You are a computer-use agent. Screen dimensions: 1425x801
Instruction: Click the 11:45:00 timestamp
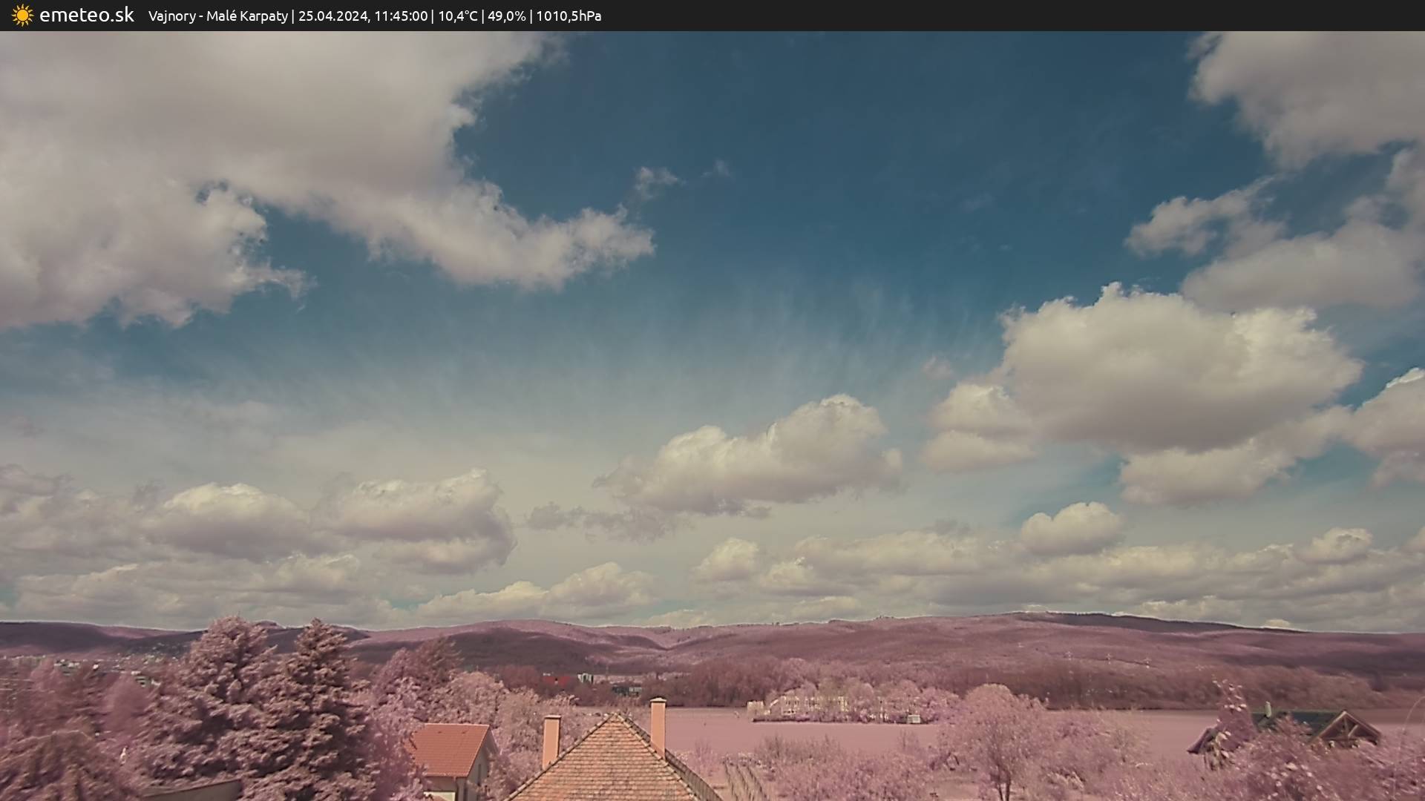(401, 16)
